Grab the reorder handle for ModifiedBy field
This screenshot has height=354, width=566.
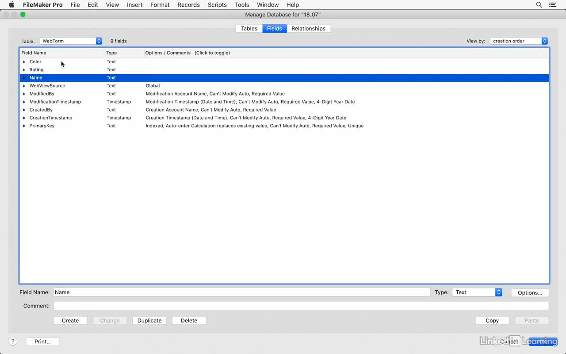tap(24, 94)
